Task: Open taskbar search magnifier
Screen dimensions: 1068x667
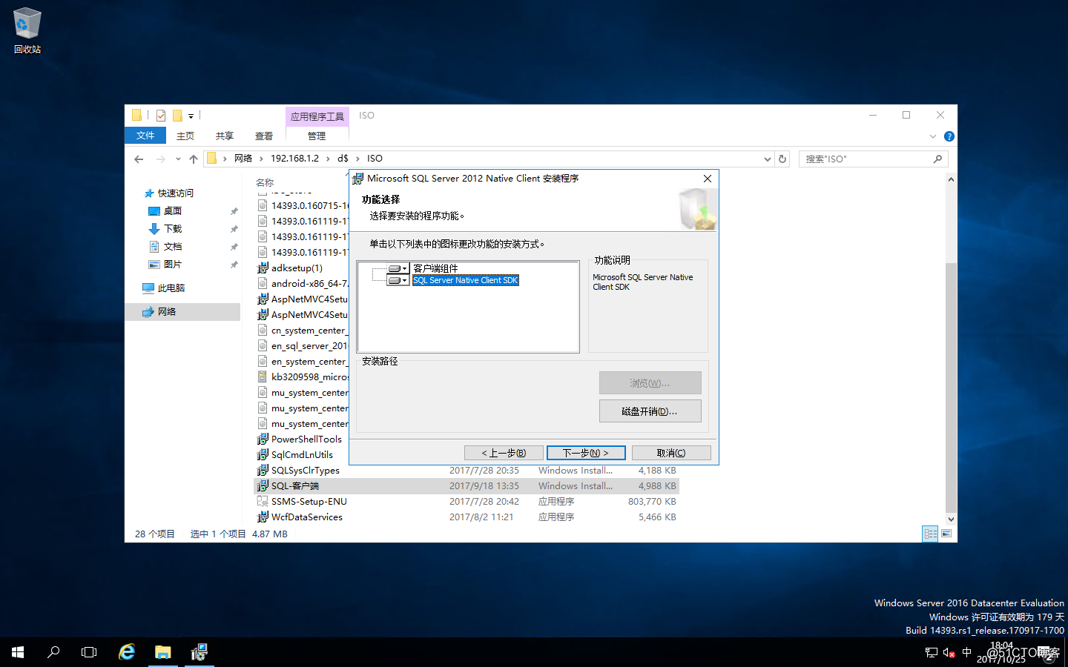Action: tap(53, 652)
